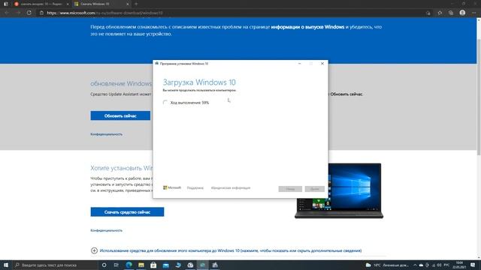Click 'Юридическая информация' in setup window
Image resolution: width=481 pixels, height=270 pixels.
click(231, 188)
